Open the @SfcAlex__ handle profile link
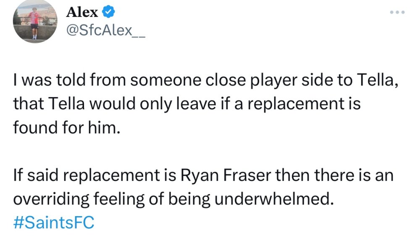This screenshot has height=246, width=420. pyautogui.click(x=105, y=30)
